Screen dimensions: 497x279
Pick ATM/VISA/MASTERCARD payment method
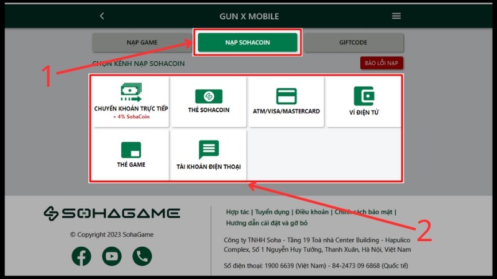(286, 102)
